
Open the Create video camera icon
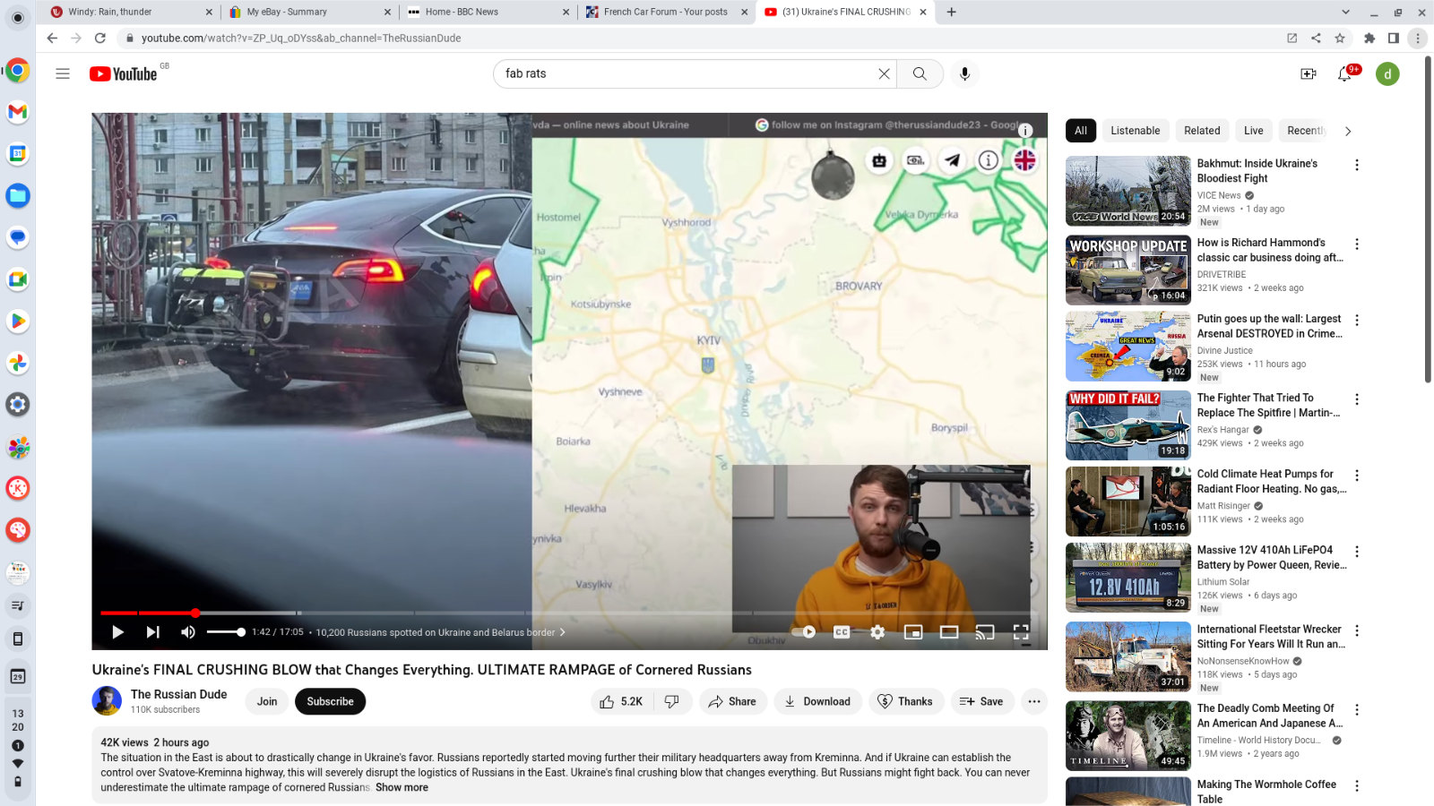1309,73
